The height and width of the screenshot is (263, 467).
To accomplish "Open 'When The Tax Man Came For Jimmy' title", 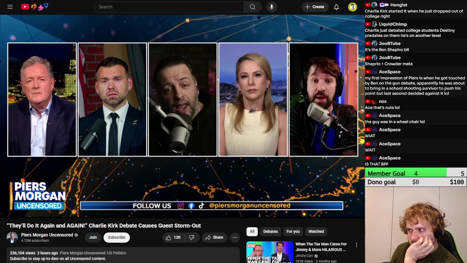I will 321,247.
